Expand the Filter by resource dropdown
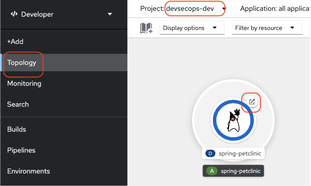Viewport: 311px width, 186px height. coord(267,28)
